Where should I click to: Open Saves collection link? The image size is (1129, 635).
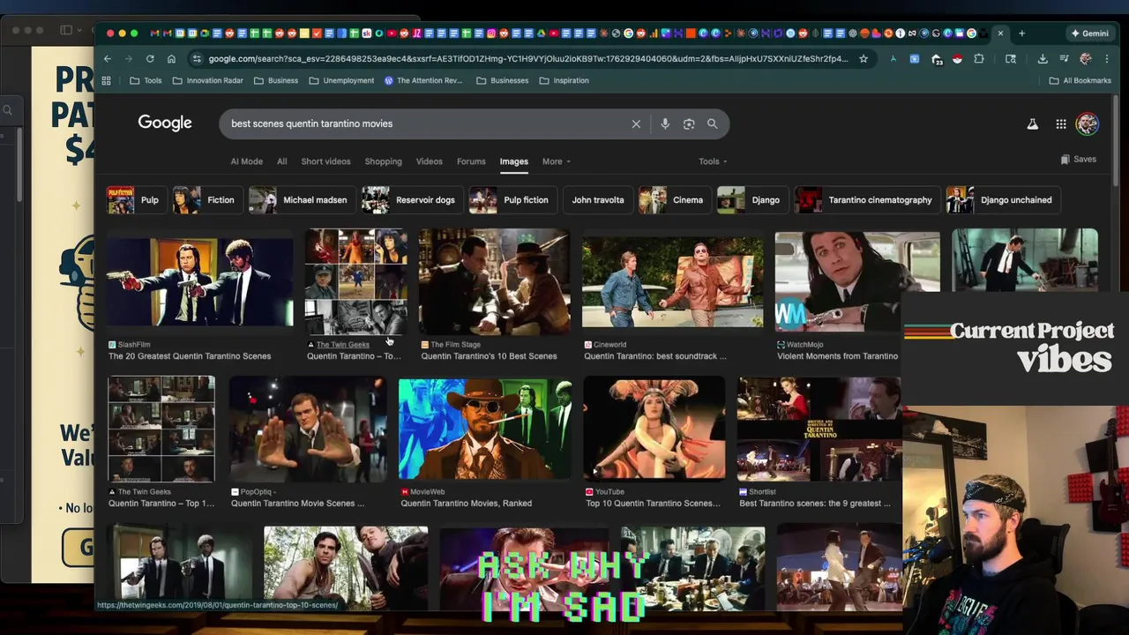(1079, 160)
